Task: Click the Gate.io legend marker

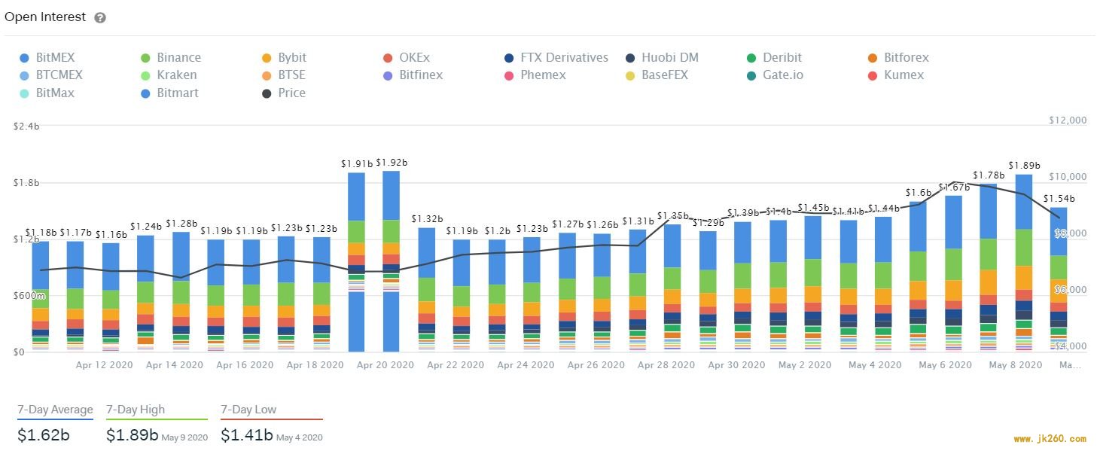Action: click(x=752, y=75)
